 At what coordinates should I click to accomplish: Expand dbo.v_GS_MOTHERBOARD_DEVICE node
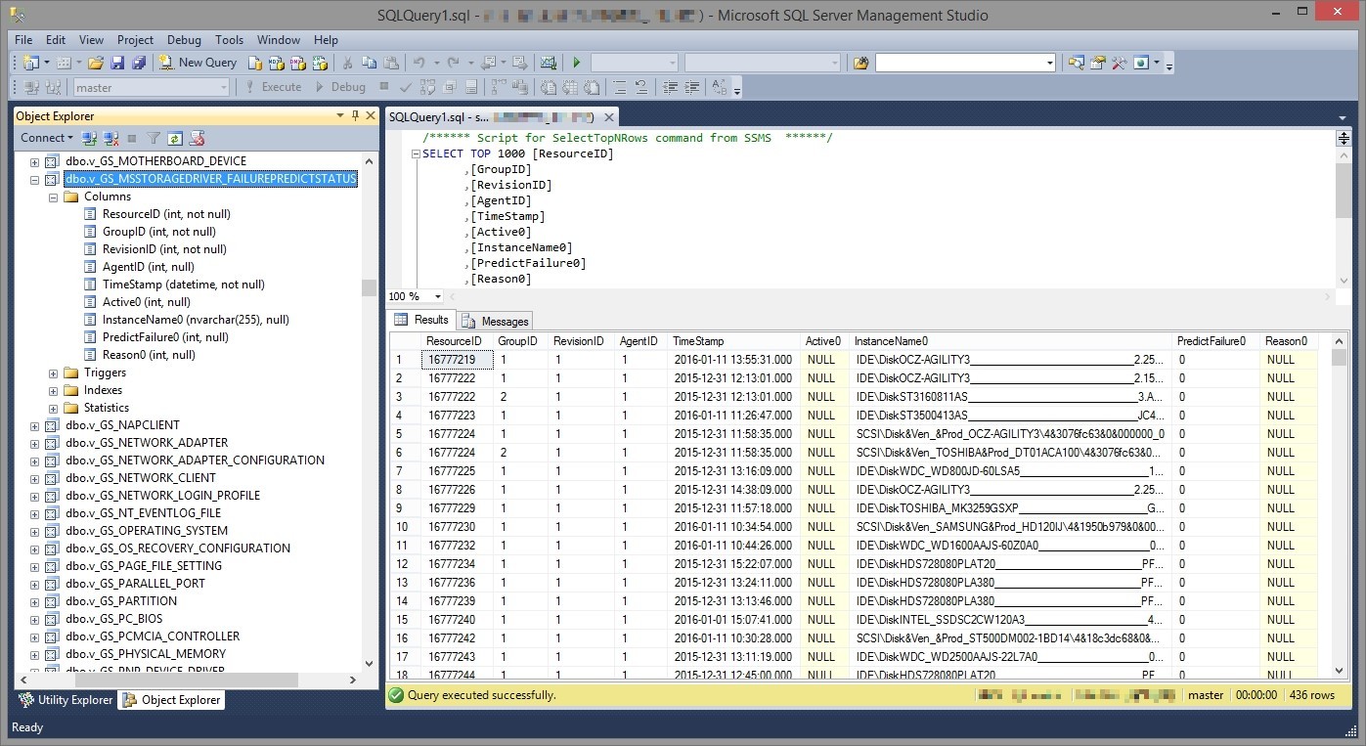pos(35,161)
